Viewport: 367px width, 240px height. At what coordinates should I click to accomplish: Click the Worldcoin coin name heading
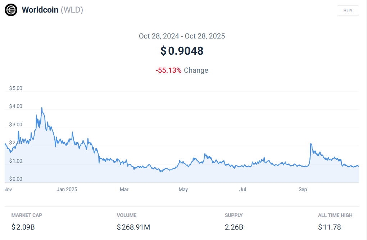pyautogui.click(x=40, y=10)
